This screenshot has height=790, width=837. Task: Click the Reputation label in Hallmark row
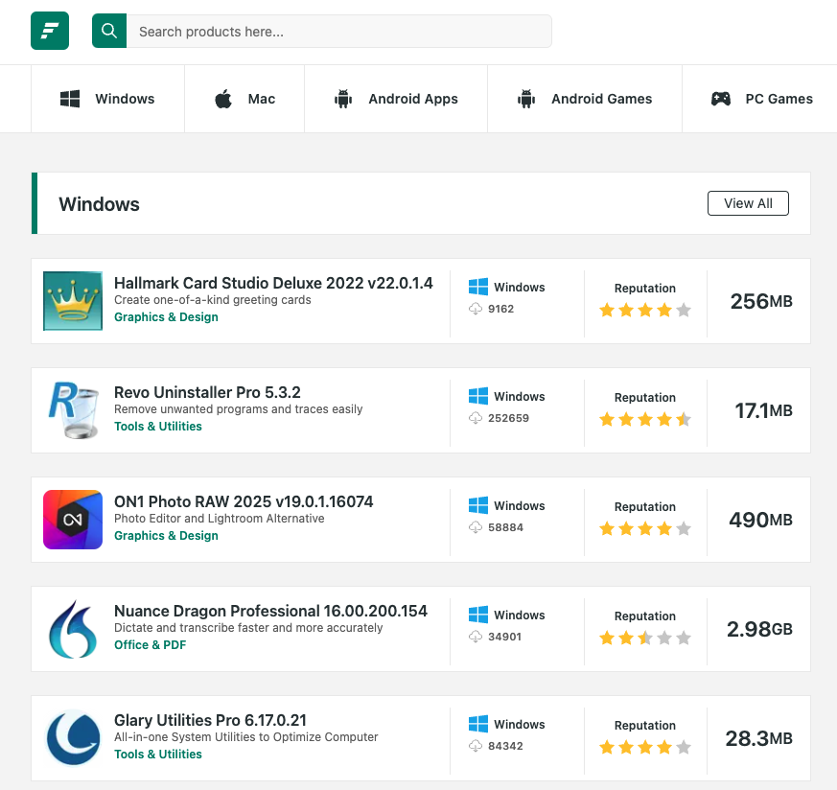(x=645, y=289)
